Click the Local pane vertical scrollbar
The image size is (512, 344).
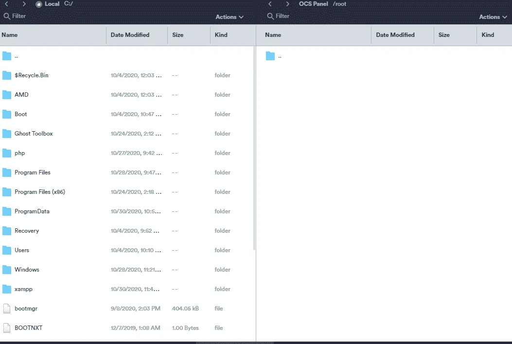pos(254,149)
